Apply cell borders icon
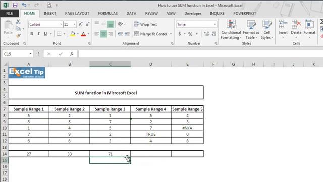 [59, 34]
